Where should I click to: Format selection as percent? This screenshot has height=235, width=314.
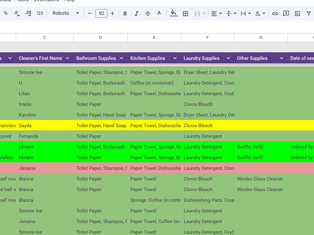tap(6, 13)
